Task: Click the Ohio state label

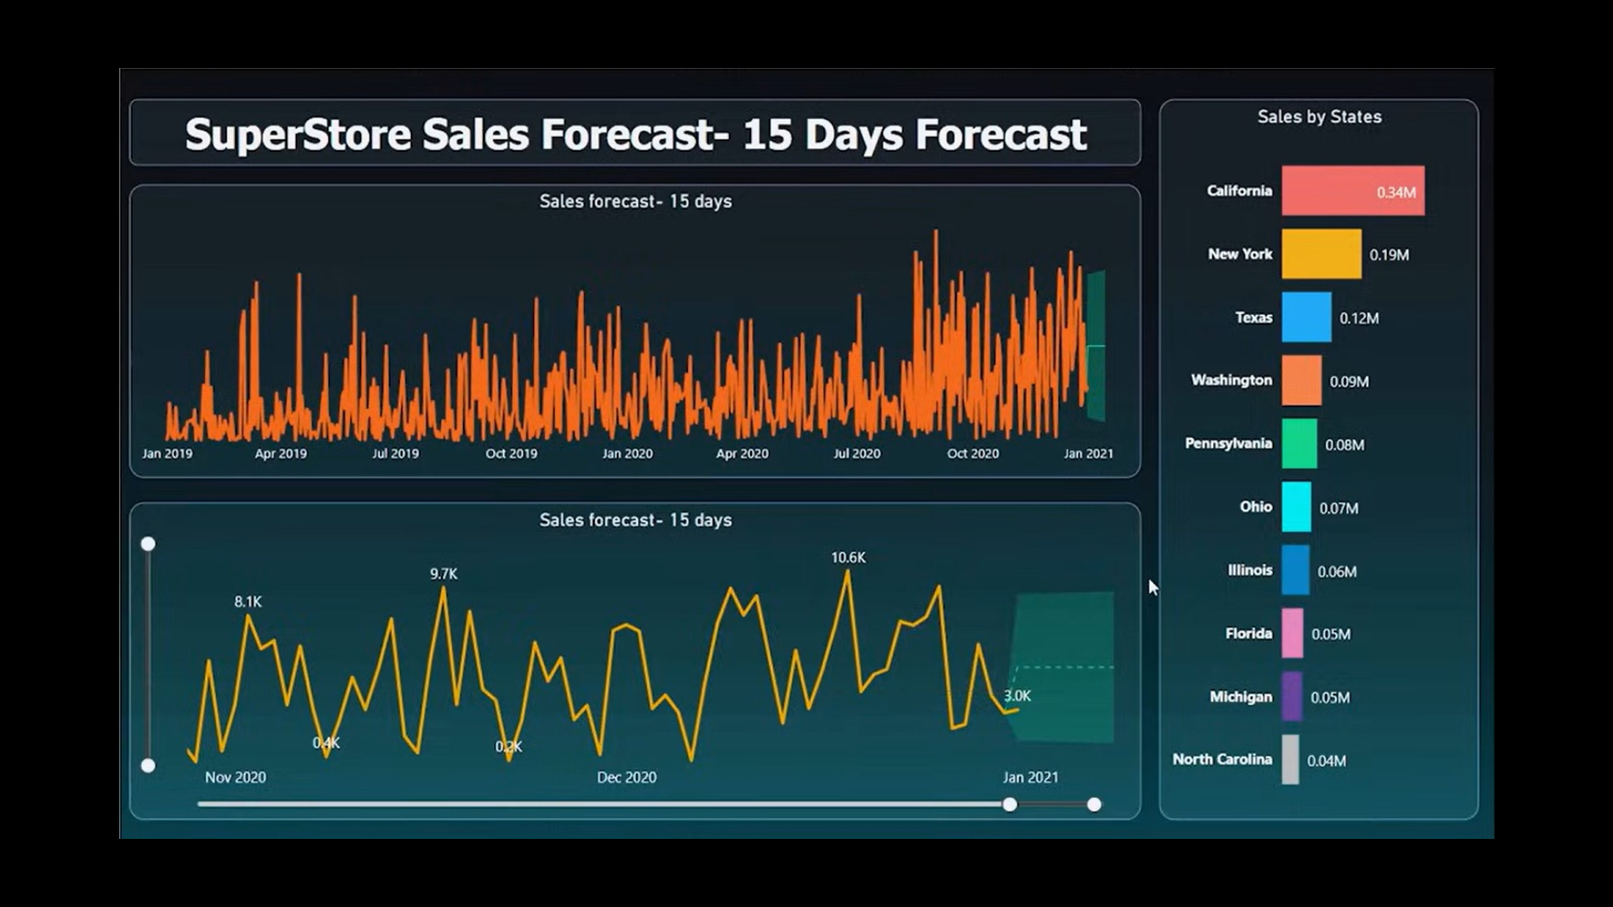Action: coord(1256,506)
